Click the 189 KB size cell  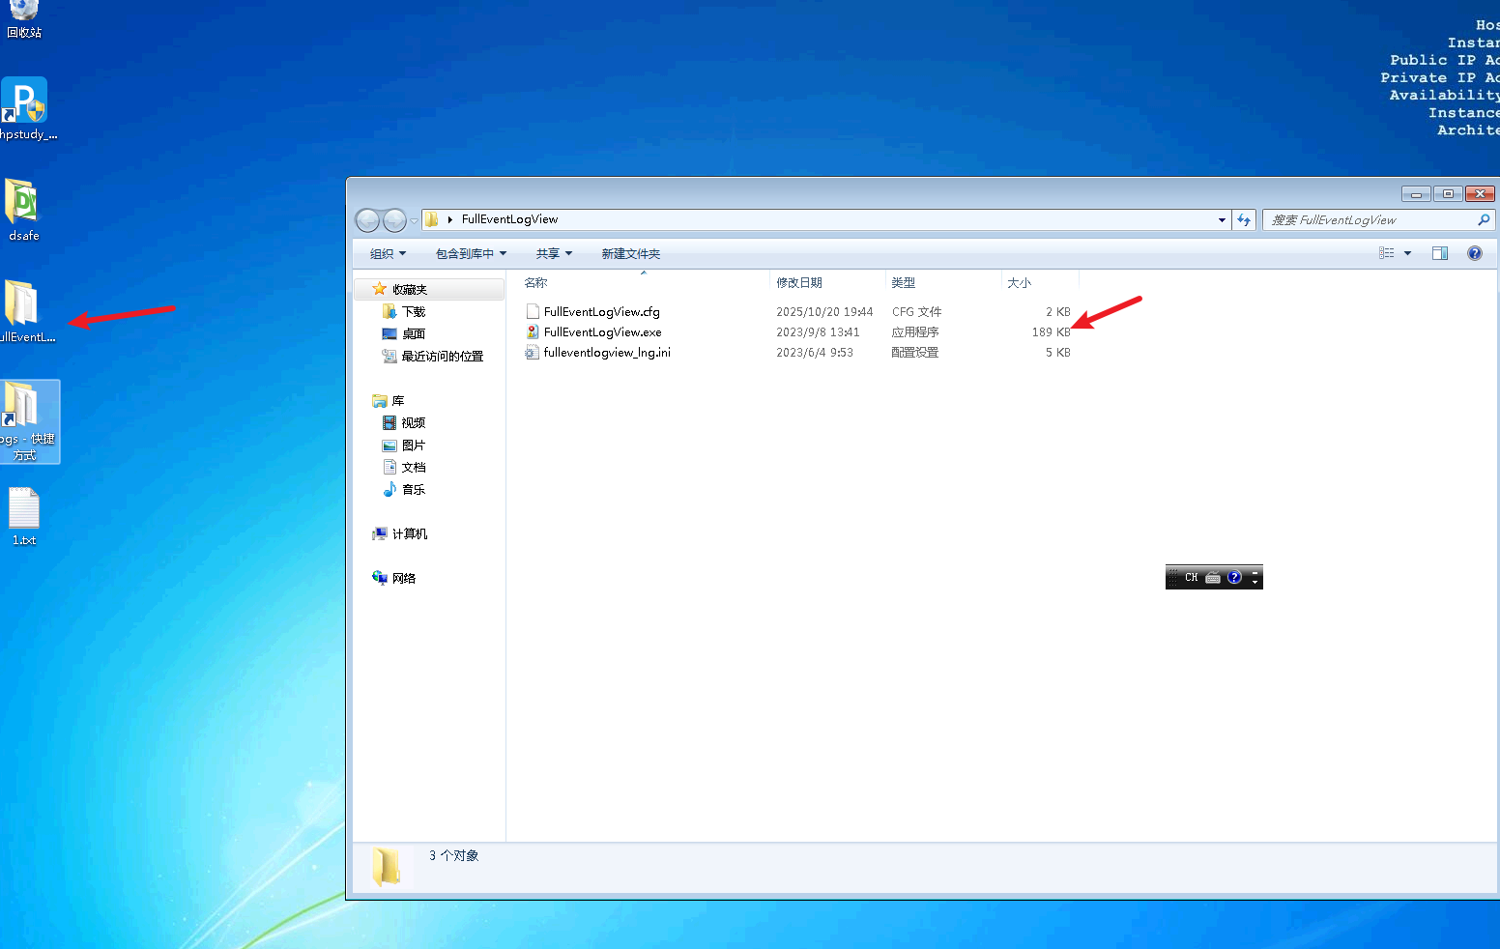(1052, 332)
